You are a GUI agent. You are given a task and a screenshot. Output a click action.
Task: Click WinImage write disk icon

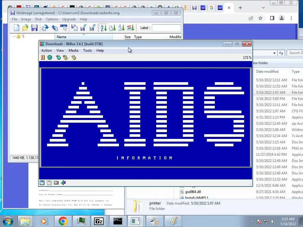click(55, 28)
